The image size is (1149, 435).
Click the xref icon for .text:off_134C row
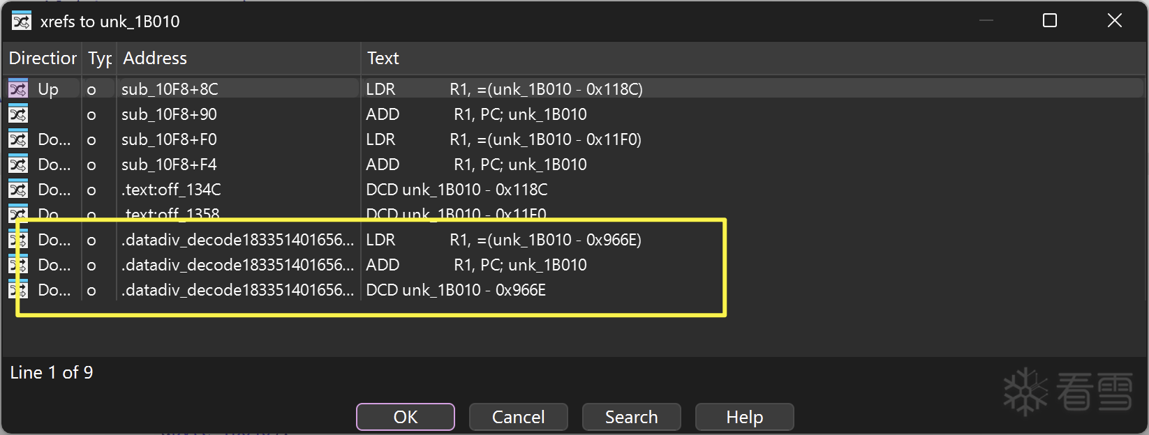18,190
